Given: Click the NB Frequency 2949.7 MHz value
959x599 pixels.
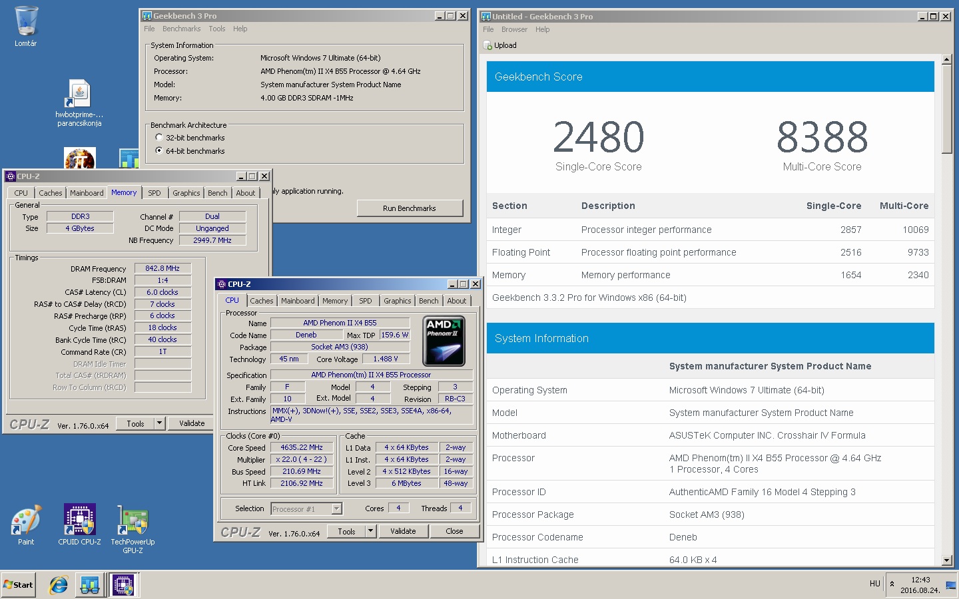Looking at the screenshot, I should tap(212, 240).
